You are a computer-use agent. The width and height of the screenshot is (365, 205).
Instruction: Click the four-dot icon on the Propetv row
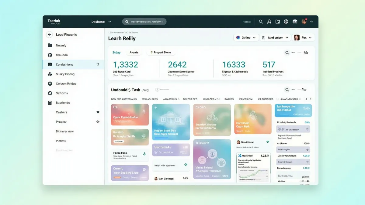98,121
